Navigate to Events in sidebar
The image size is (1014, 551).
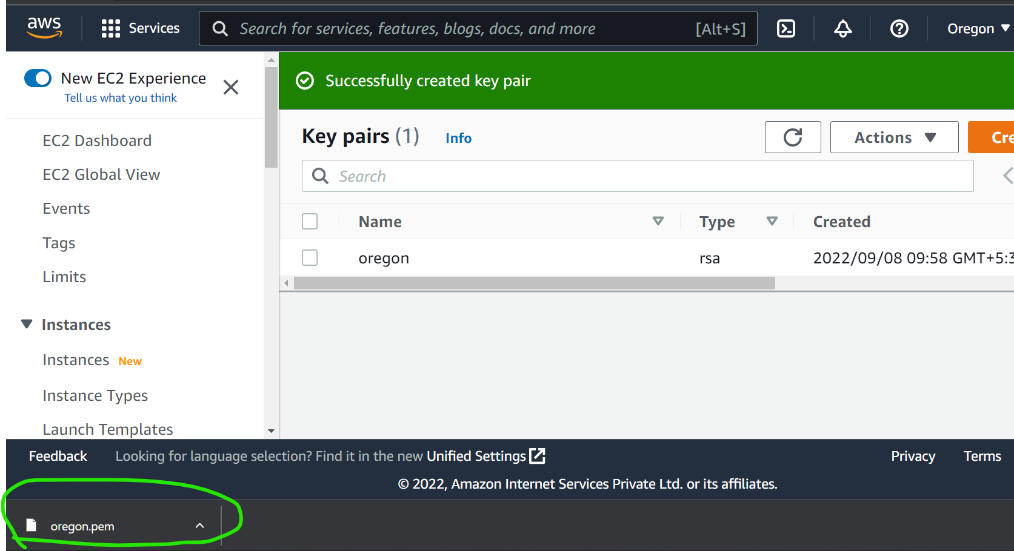[66, 208]
